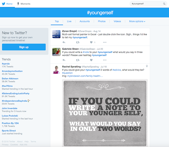Expand the More options dropdown
Screen dimensions: 169x147
pyautogui.click(x=137, y=22)
